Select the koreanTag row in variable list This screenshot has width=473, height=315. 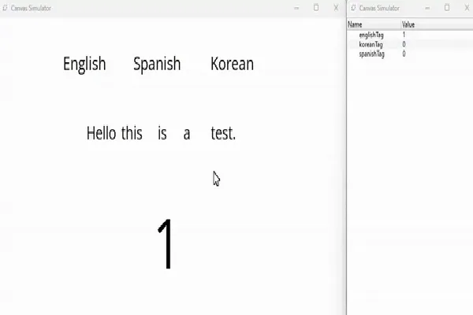pos(371,45)
